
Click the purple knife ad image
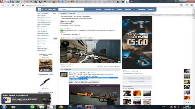click(x=45, y=82)
